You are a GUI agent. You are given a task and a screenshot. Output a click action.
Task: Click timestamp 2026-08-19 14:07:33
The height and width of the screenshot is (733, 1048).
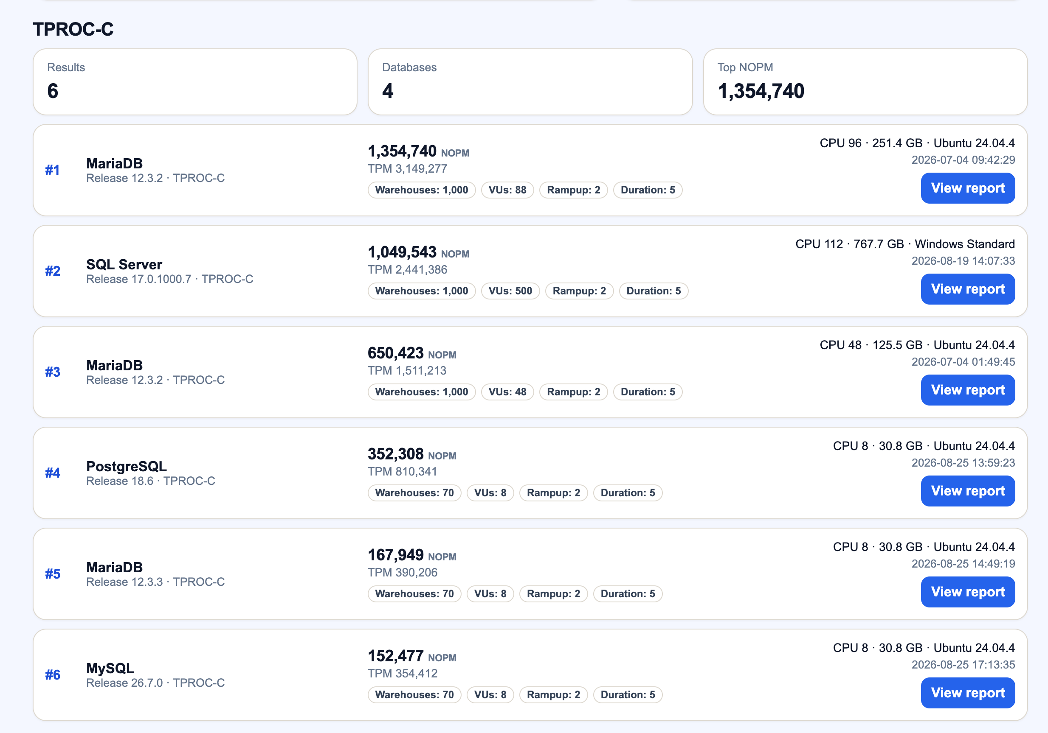963,261
